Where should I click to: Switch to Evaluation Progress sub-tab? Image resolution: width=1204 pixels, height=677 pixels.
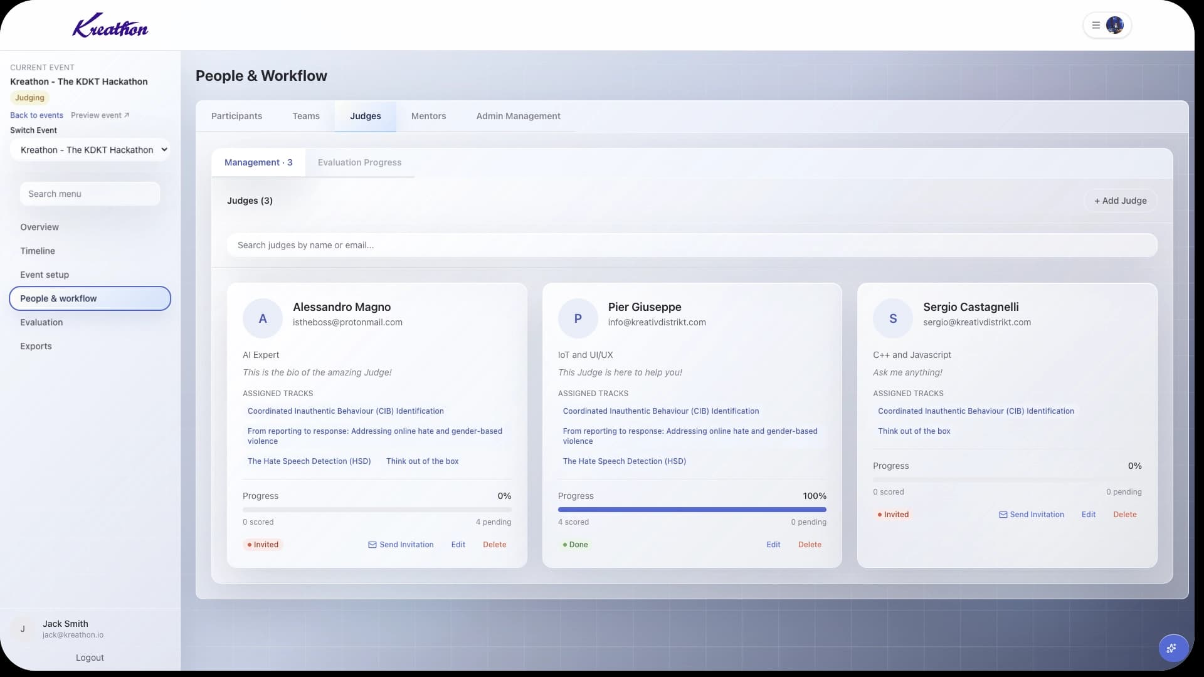(359, 162)
